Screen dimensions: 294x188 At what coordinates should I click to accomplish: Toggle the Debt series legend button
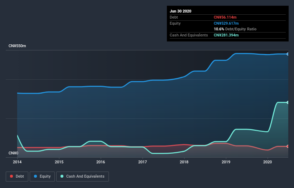click(17, 177)
